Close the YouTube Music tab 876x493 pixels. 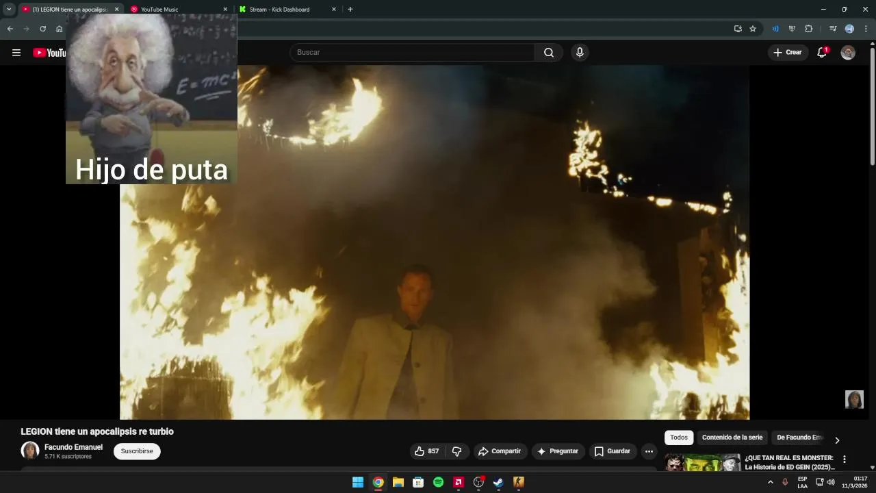tap(225, 10)
